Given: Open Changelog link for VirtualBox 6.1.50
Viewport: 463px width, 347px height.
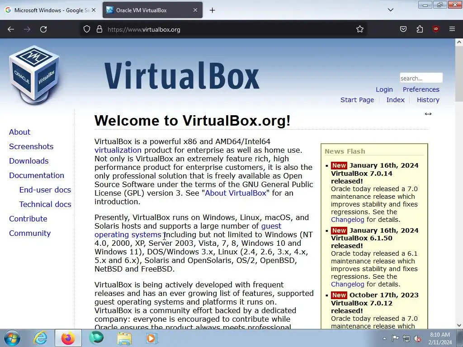Looking at the screenshot, I should (348, 284).
